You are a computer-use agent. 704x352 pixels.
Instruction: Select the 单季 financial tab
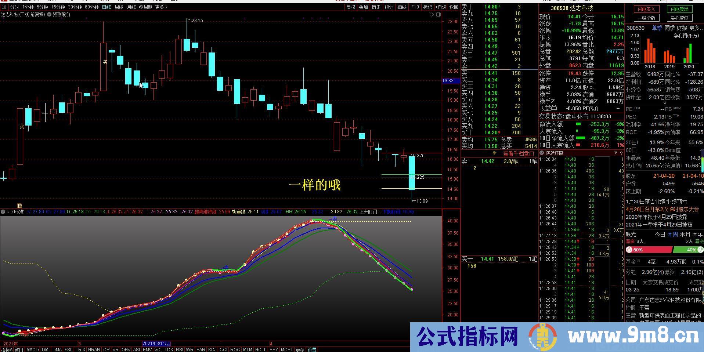click(657, 28)
